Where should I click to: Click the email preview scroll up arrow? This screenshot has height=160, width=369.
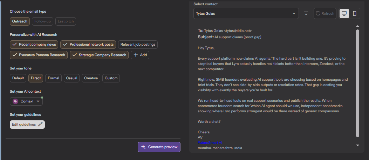(357, 26)
